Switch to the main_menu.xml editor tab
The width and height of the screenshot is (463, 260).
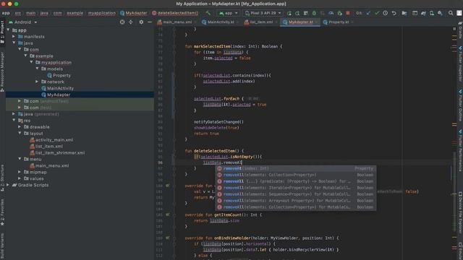176,22
